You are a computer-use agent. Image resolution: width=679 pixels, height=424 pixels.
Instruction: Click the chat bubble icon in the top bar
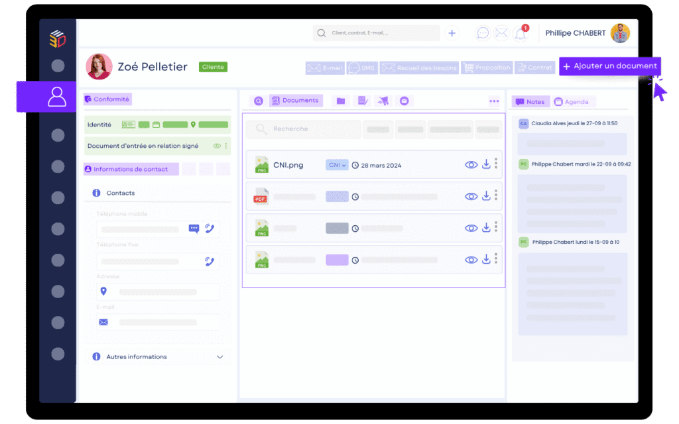[483, 32]
